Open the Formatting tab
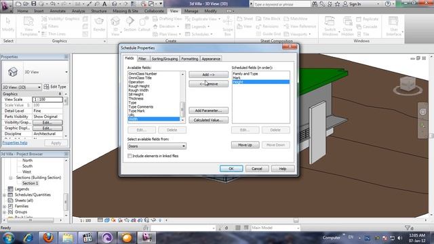434x244 pixels. coord(190,59)
